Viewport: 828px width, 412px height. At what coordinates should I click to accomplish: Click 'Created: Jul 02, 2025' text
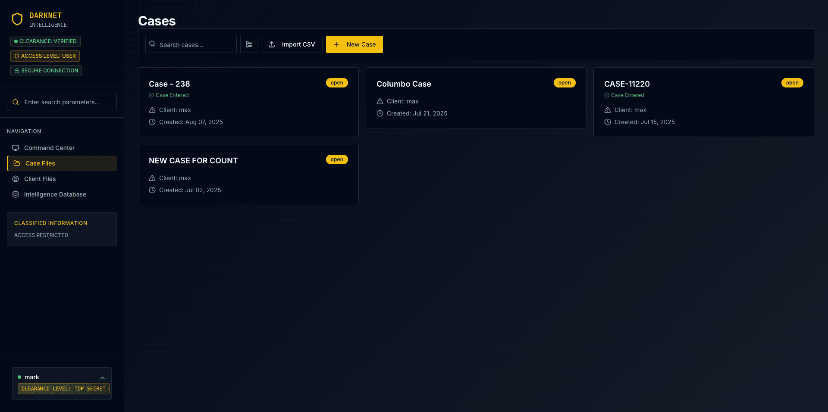point(190,190)
